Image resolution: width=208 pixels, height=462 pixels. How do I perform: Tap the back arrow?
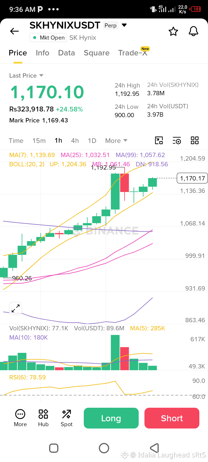[x=14, y=31]
